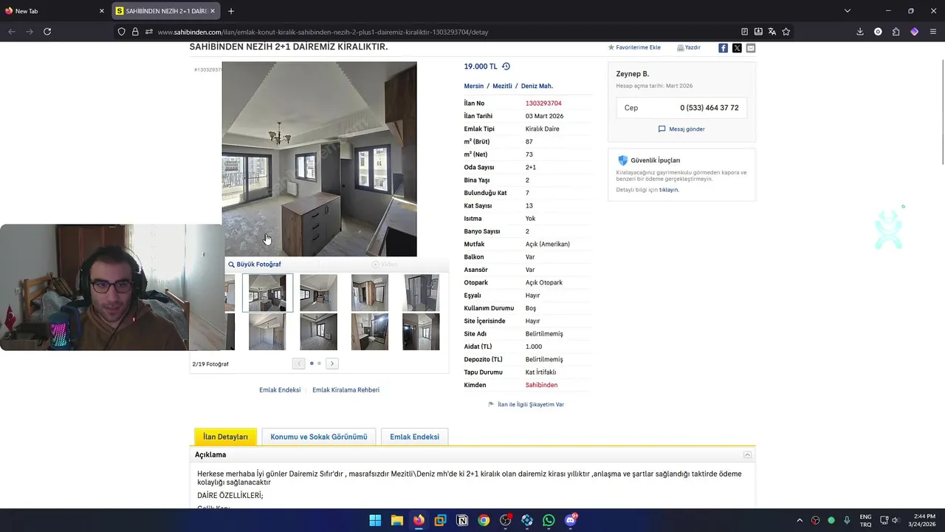
Task: Go to next photo thumbnails page
Action: pos(332,364)
